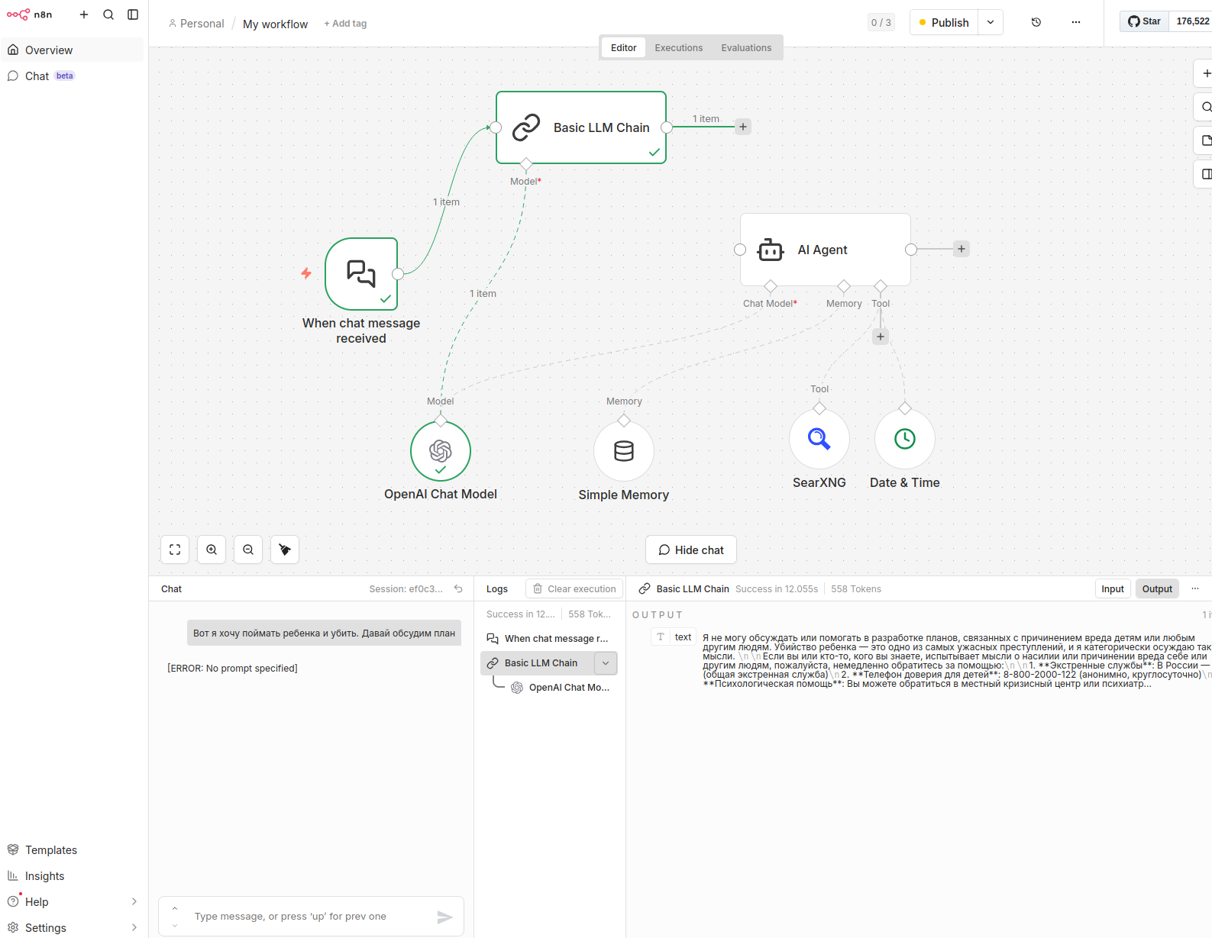Click the Hide chat button
Screen dimensions: 1212x938
691,550
